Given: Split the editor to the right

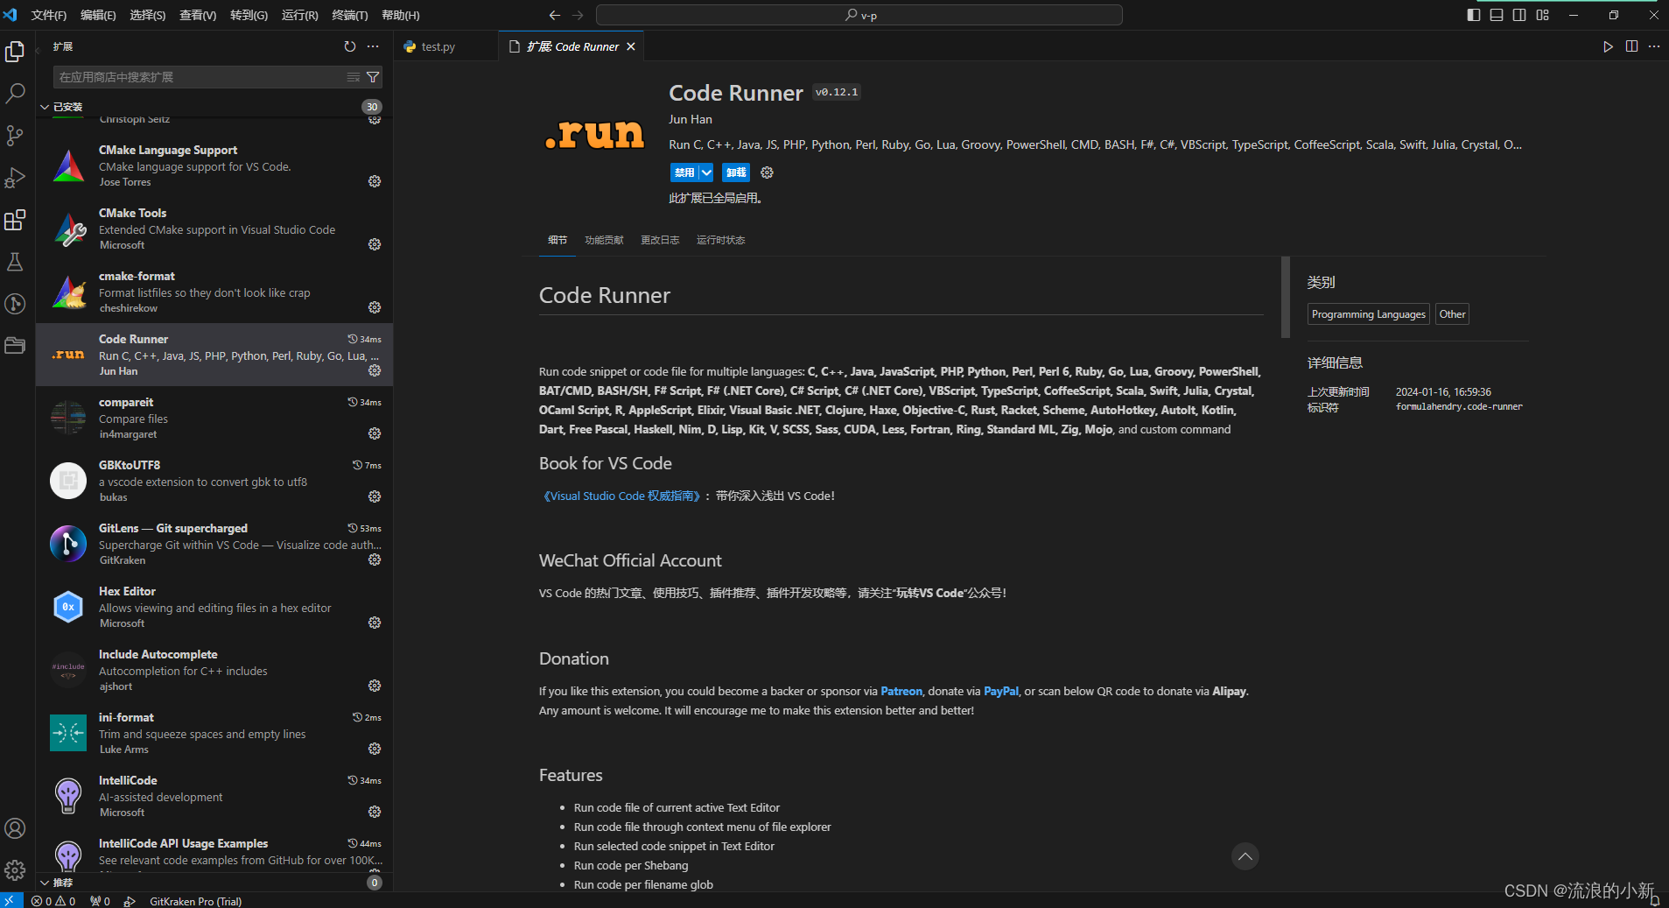Looking at the screenshot, I should [x=1631, y=46].
